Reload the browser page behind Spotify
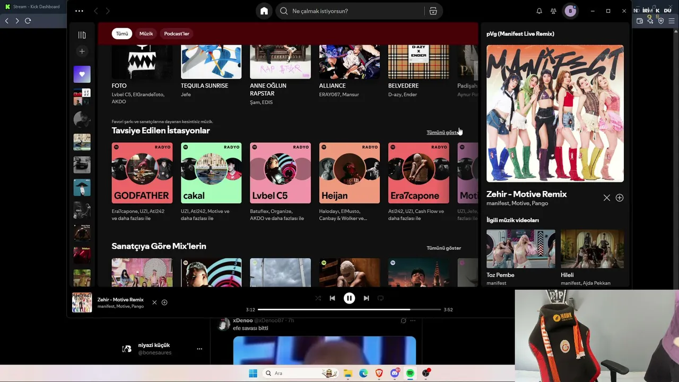Image resolution: width=679 pixels, height=382 pixels. pyautogui.click(x=28, y=21)
